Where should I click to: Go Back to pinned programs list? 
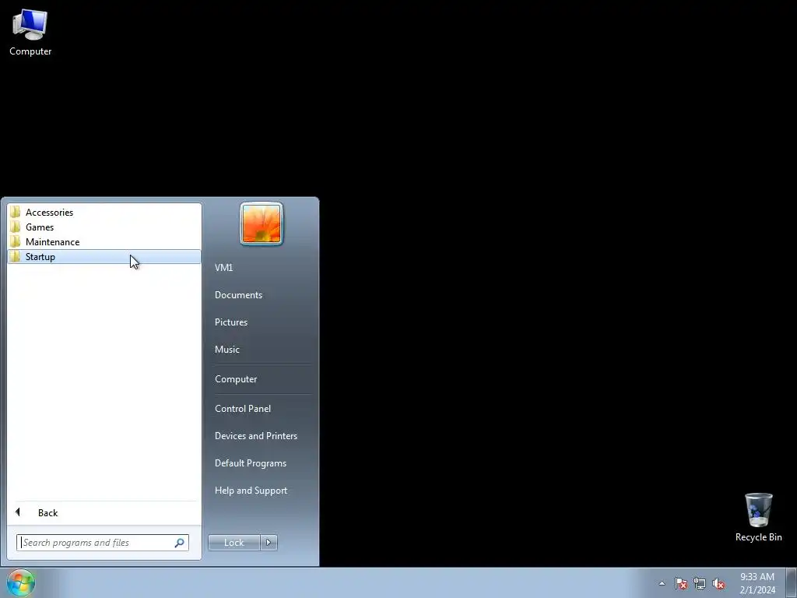(104, 512)
